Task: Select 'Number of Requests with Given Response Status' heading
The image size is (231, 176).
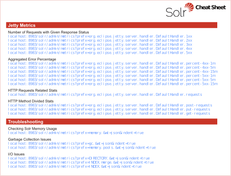Action: pos(48,32)
